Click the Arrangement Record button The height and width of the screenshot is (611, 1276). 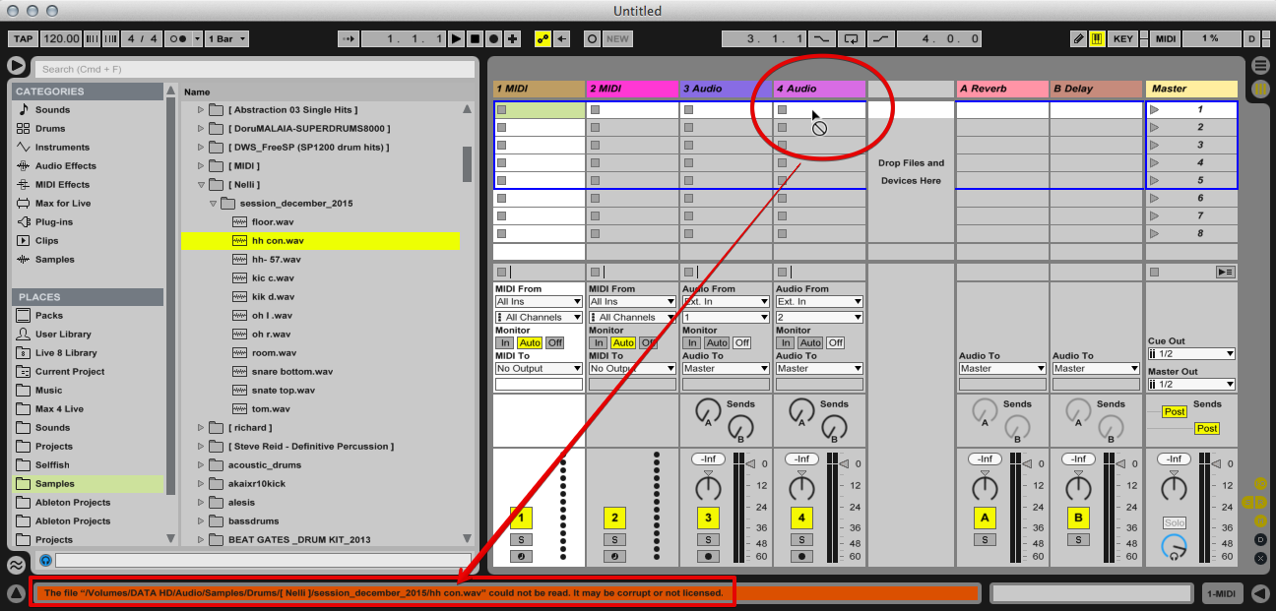493,39
